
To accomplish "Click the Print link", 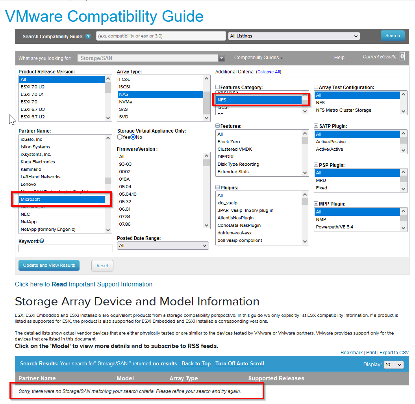I will (x=371, y=353).
